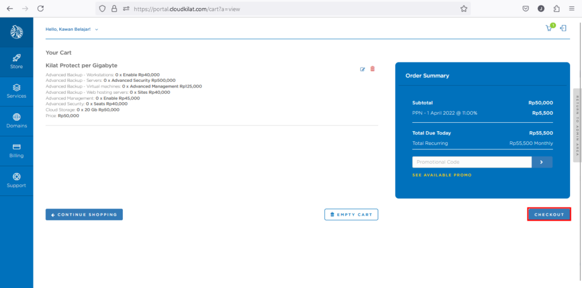Image resolution: width=582 pixels, height=288 pixels.
Task: Click the CloudKilat logo in sidebar
Action: click(16, 32)
